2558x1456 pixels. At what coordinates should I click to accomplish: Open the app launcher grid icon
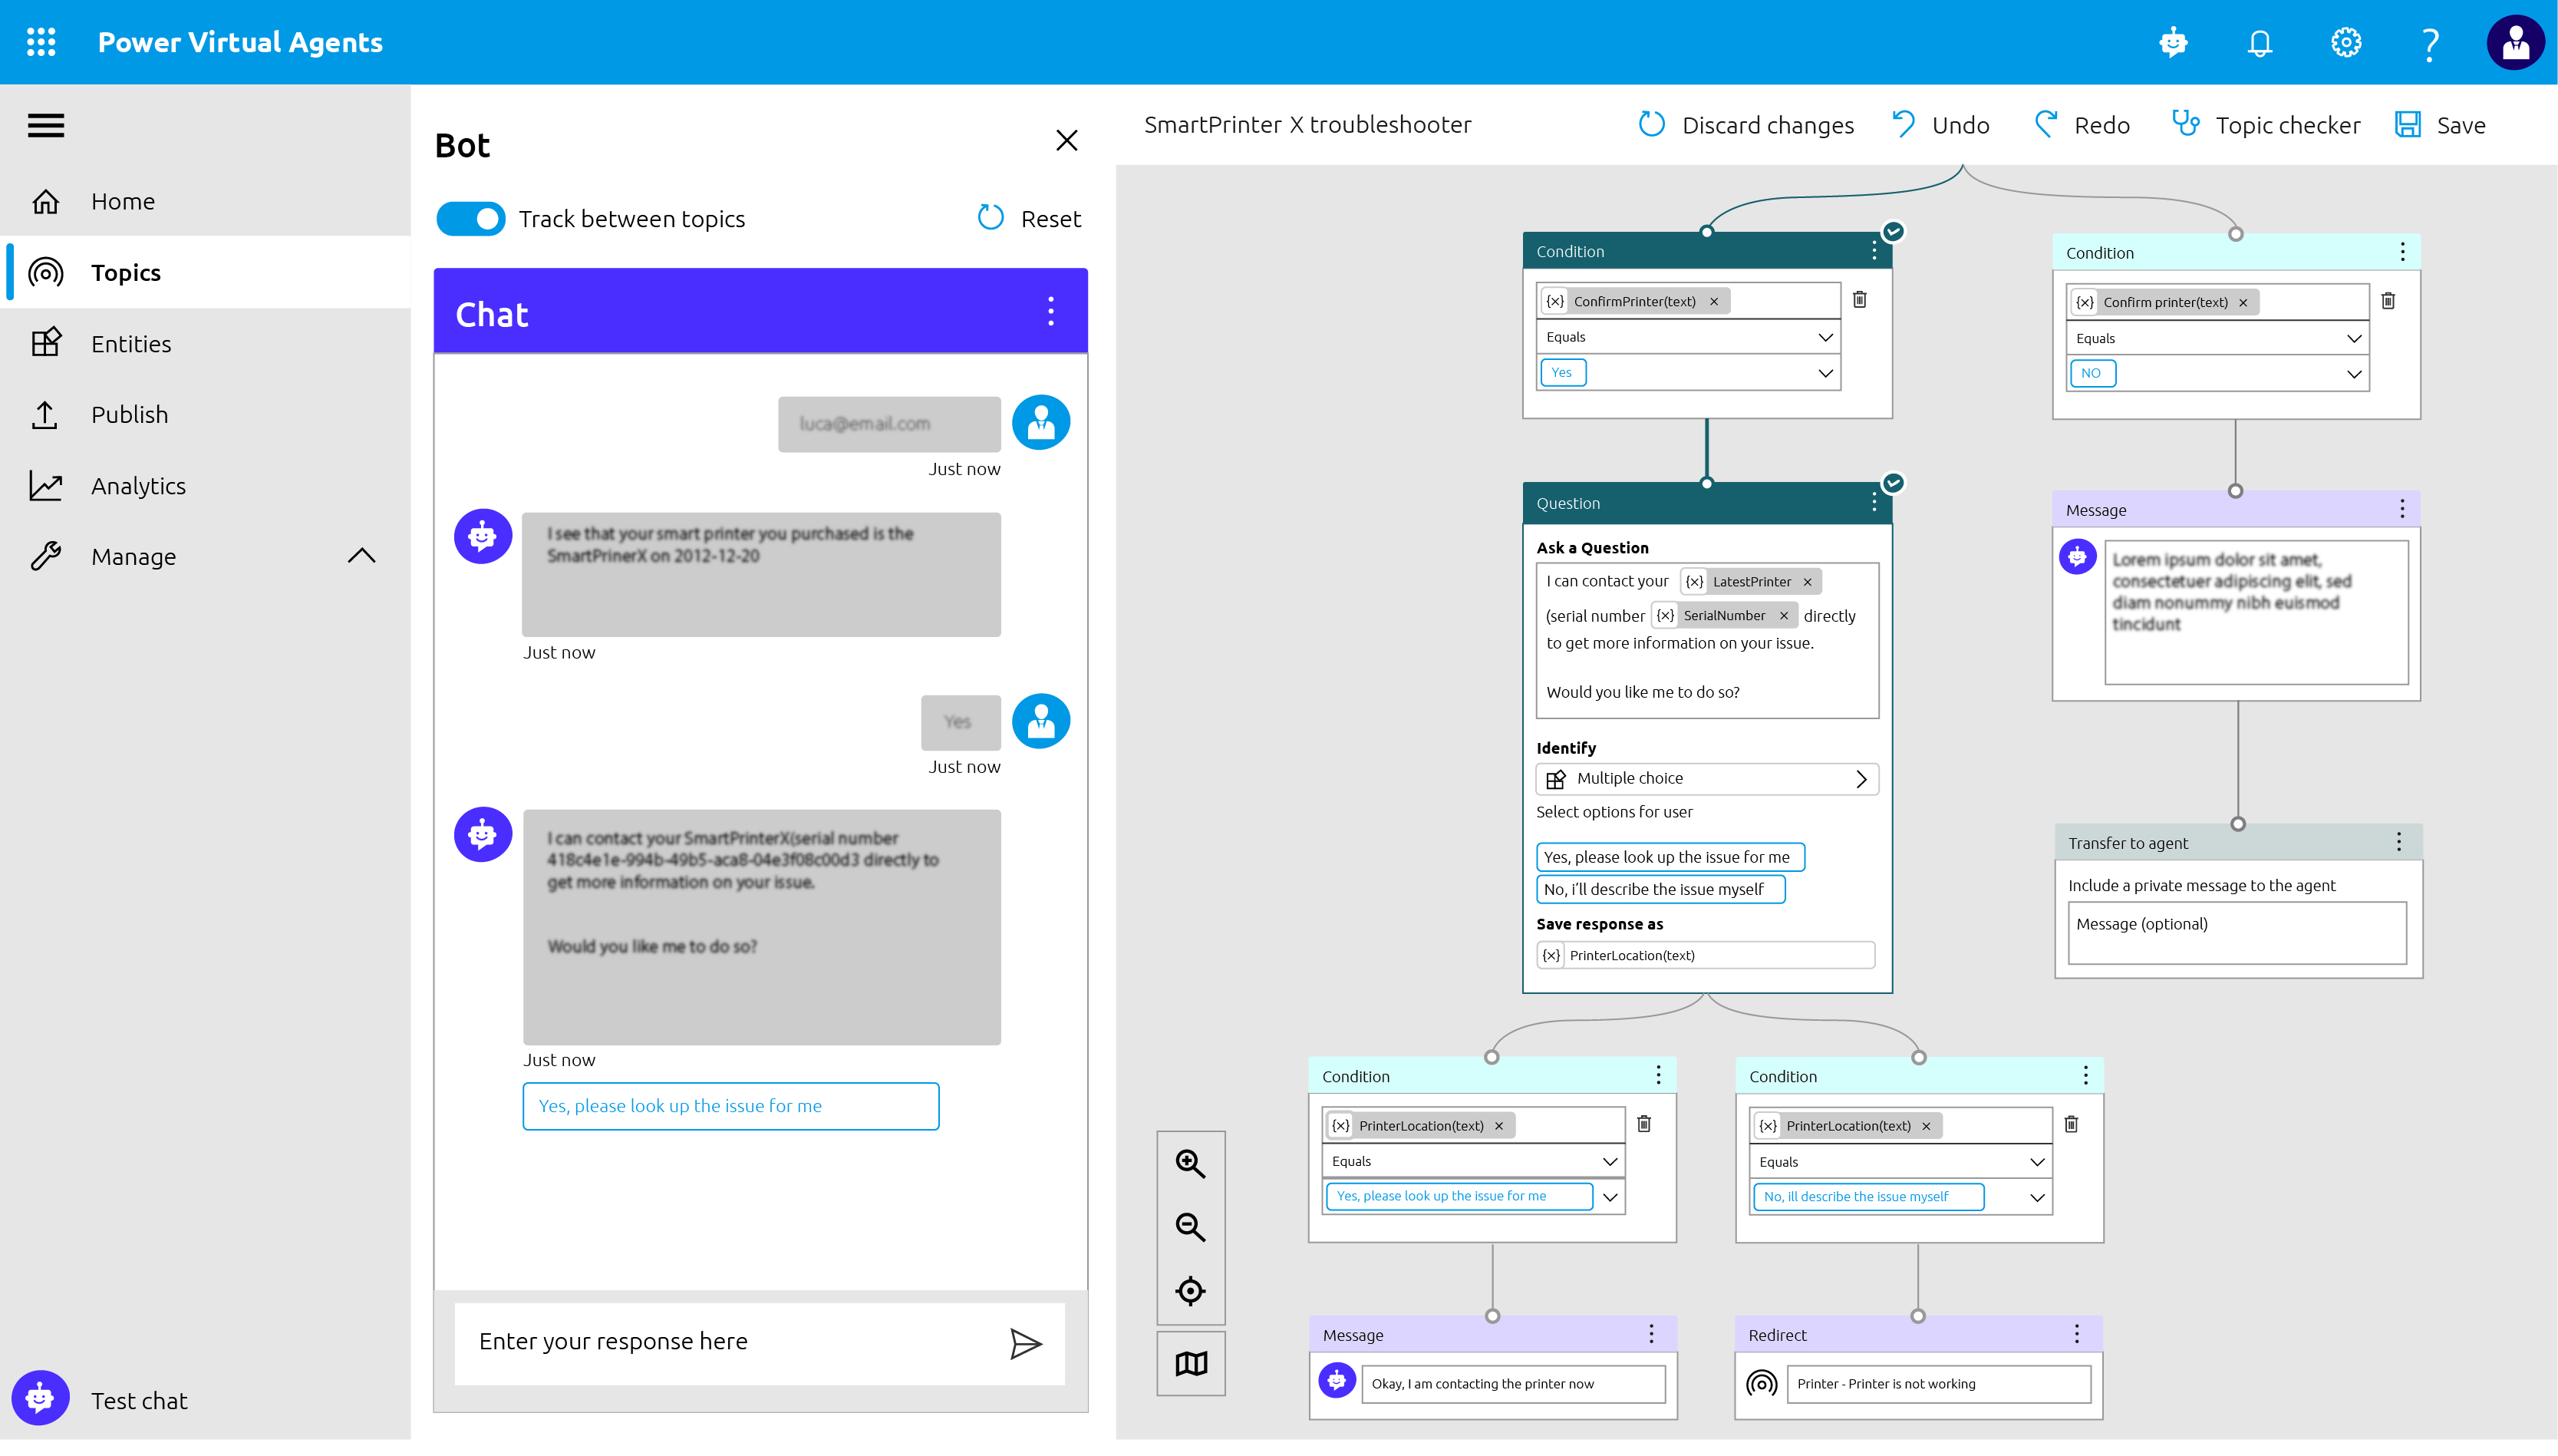[41, 42]
